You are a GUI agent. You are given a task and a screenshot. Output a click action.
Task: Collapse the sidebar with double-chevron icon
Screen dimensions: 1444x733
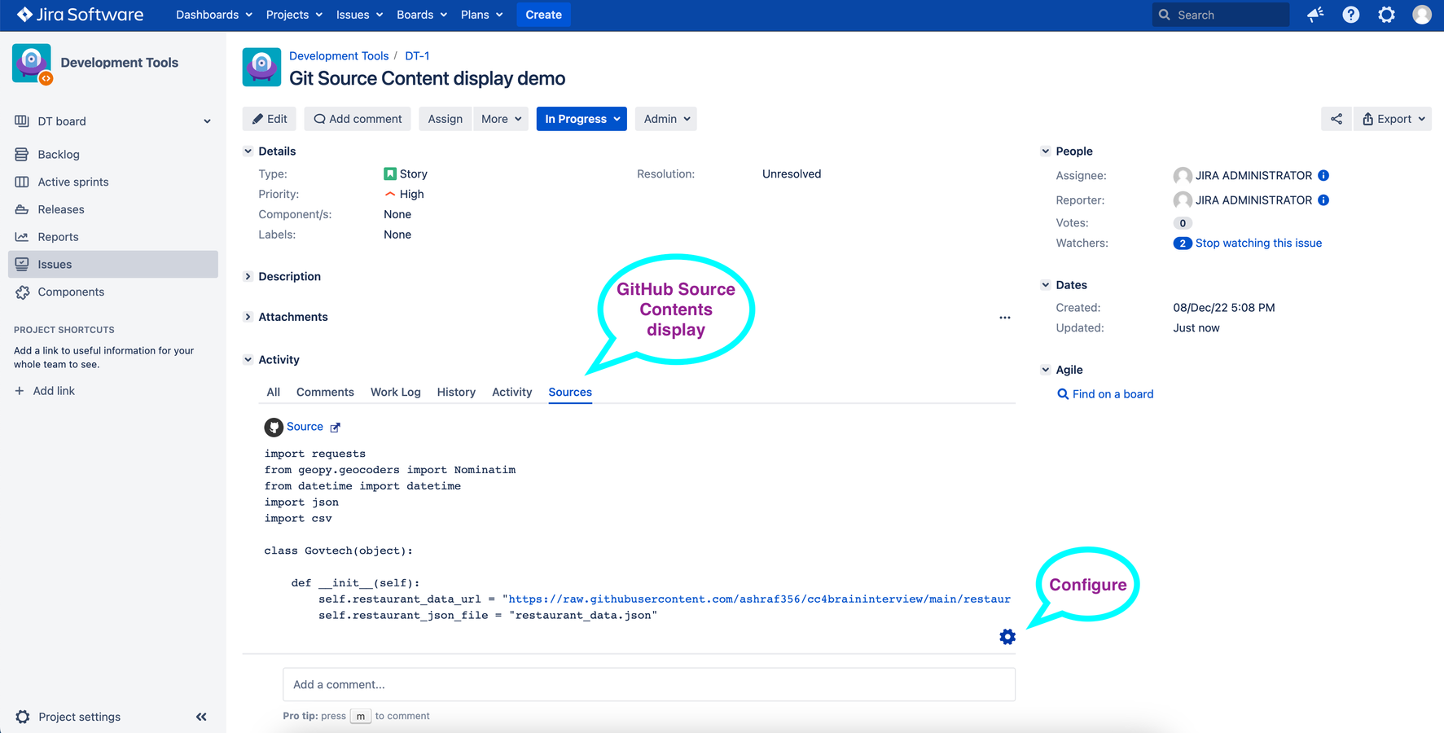201,717
